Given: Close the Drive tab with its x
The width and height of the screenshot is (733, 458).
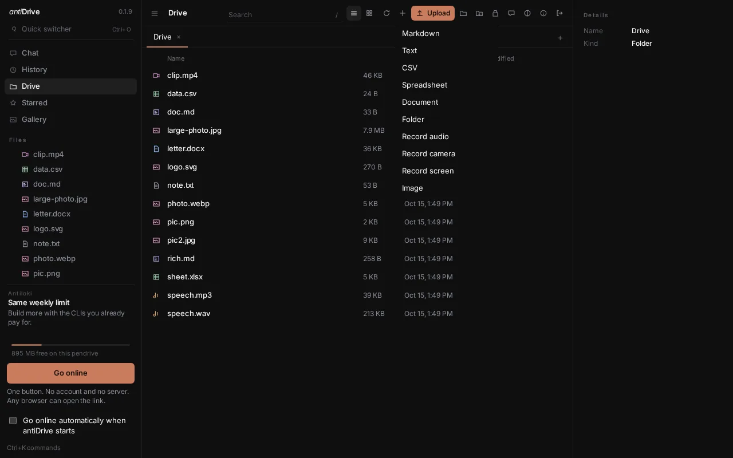Looking at the screenshot, I should 179,37.
